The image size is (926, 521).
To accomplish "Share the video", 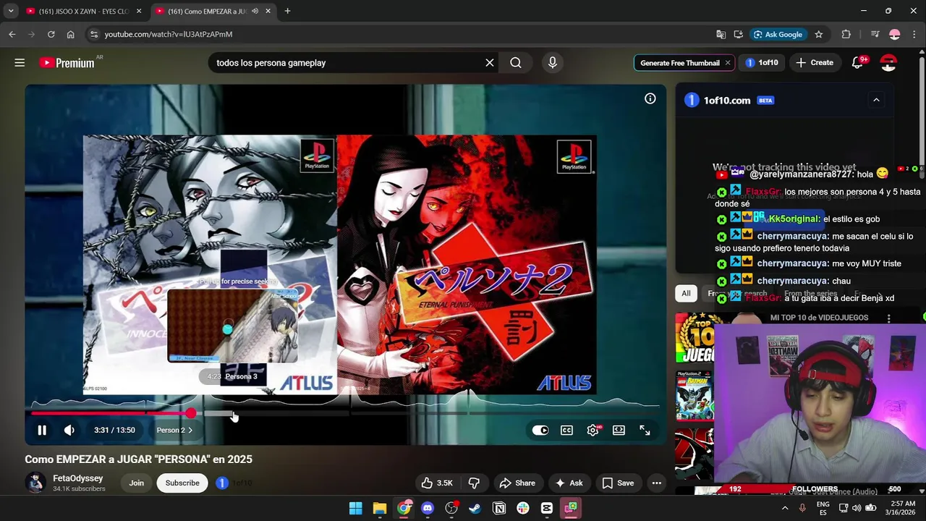I will [517, 483].
